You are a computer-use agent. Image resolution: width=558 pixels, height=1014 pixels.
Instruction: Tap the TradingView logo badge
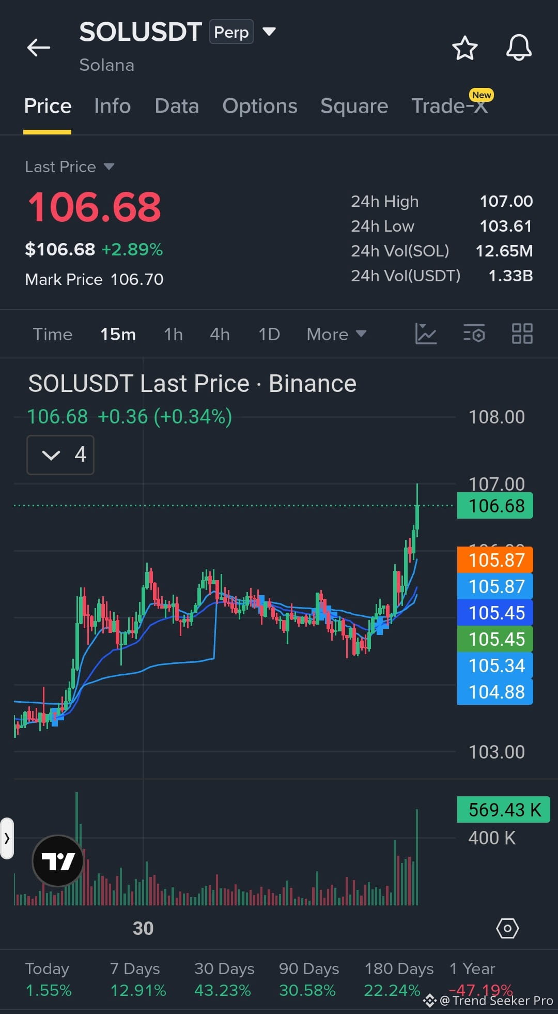(x=58, y=861)
